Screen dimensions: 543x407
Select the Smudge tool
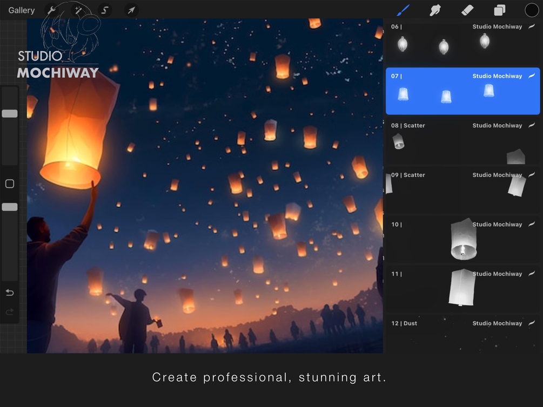point(435,10)
